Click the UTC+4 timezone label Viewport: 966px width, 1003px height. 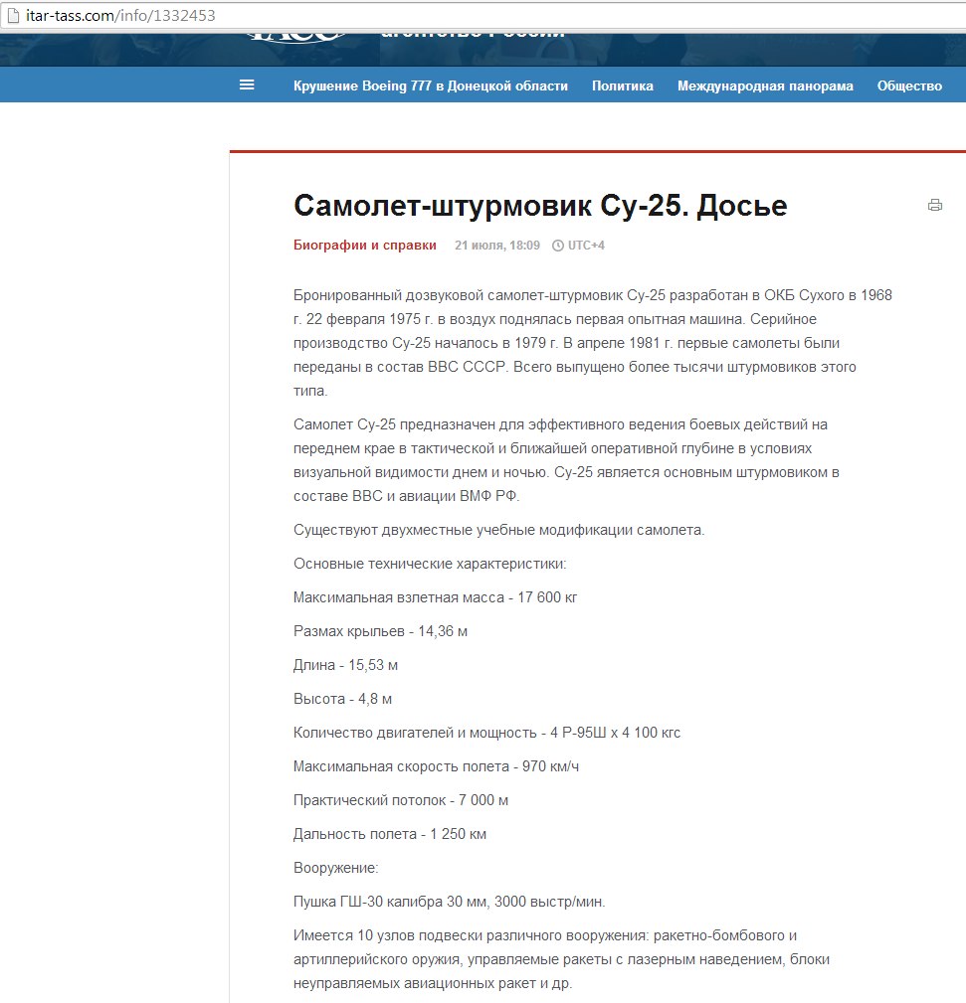586,246
